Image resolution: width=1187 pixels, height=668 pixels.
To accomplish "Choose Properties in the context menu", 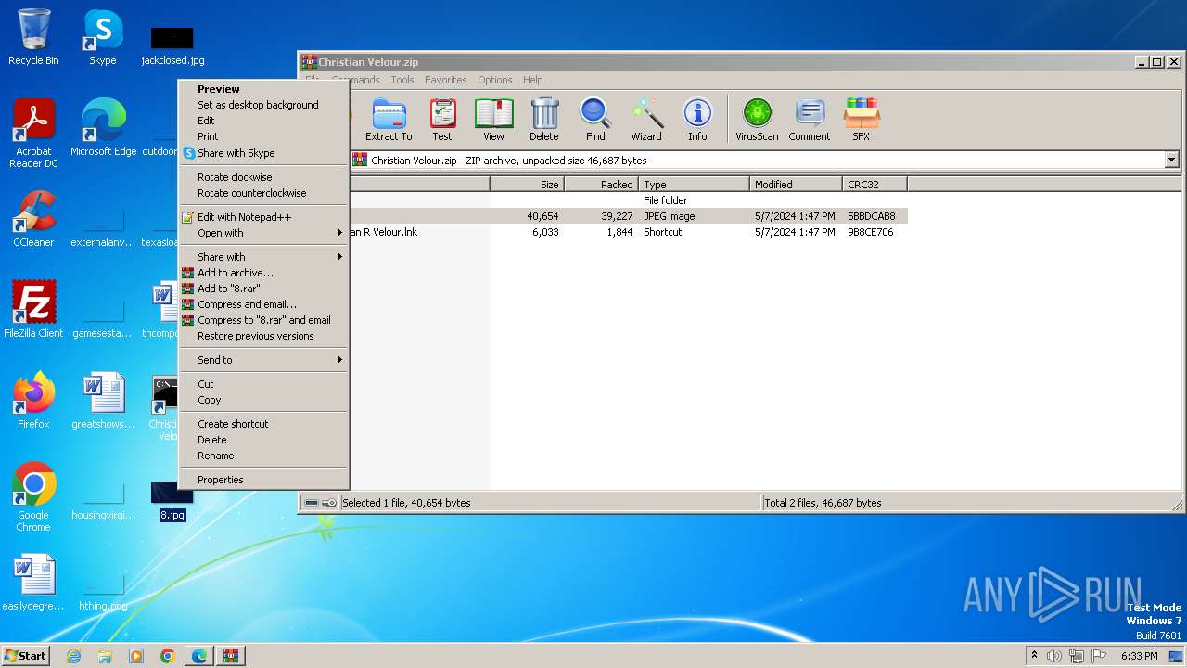I will [x=263, y=480].
